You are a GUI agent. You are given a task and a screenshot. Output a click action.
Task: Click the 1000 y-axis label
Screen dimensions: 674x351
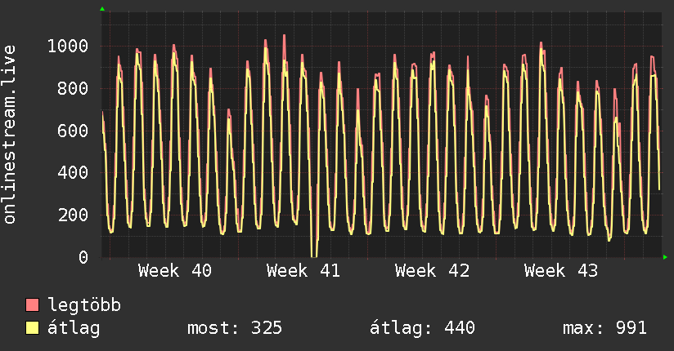pos(68,46)
